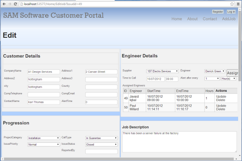This screenshot has height=161, width=242.
Task: Focus the CompanyName input field
Action: click(44, 72)
